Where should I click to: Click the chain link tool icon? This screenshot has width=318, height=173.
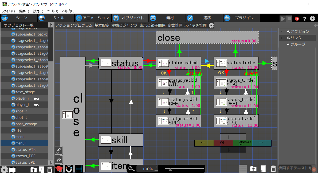59,151
